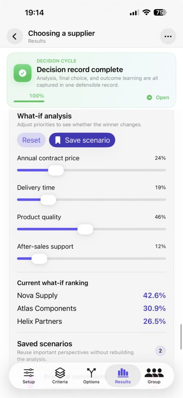Open the Setup tab sliders icon
The image size is (183, 398).
pos(29,373)
